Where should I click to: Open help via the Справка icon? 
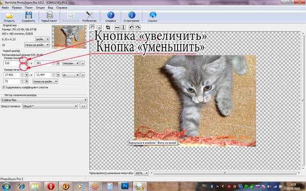tap(111, 17)
